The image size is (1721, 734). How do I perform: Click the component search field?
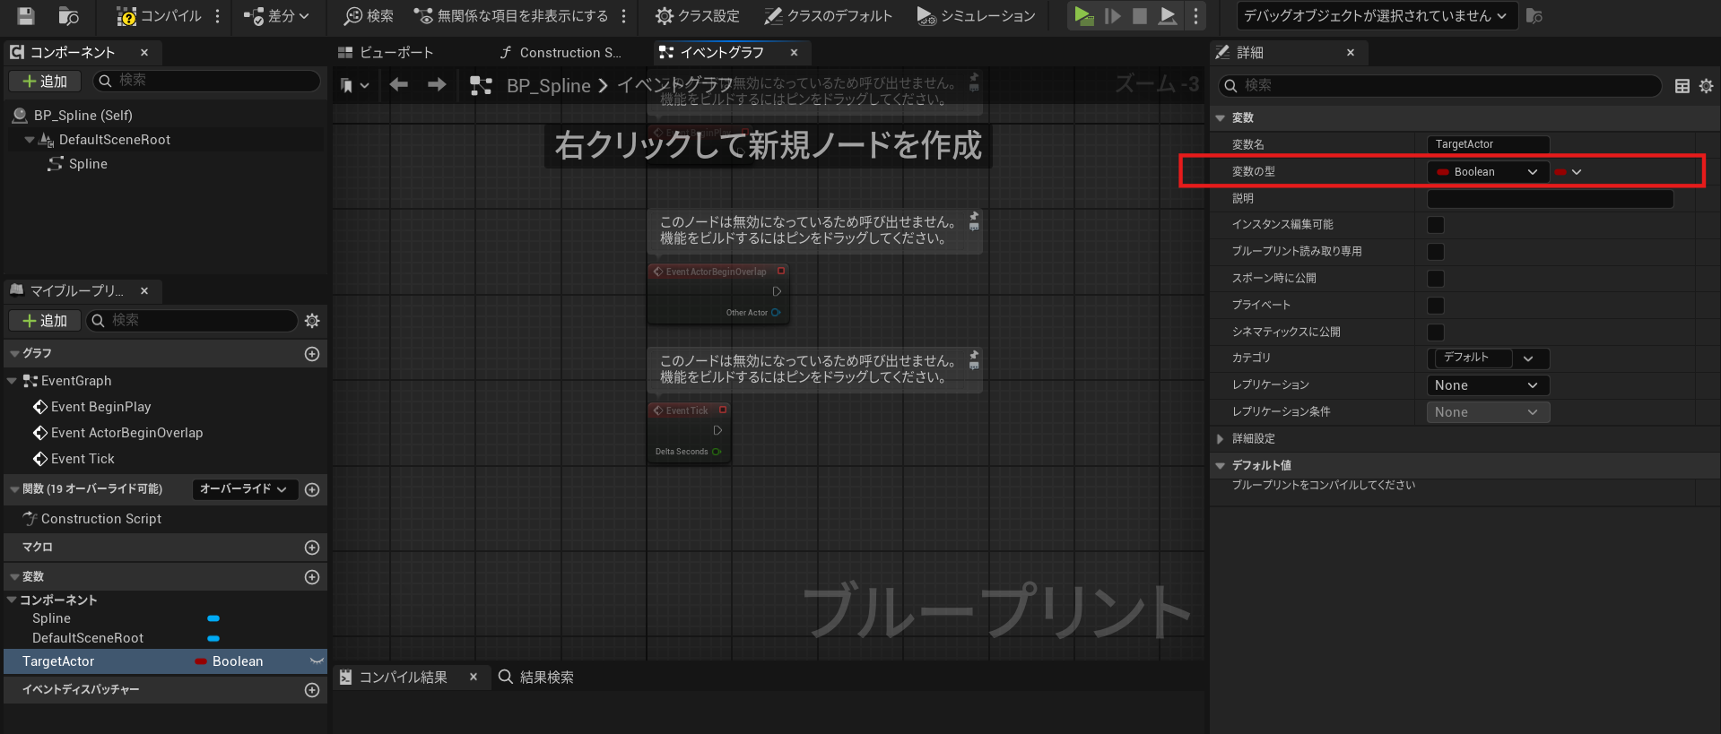208,81
